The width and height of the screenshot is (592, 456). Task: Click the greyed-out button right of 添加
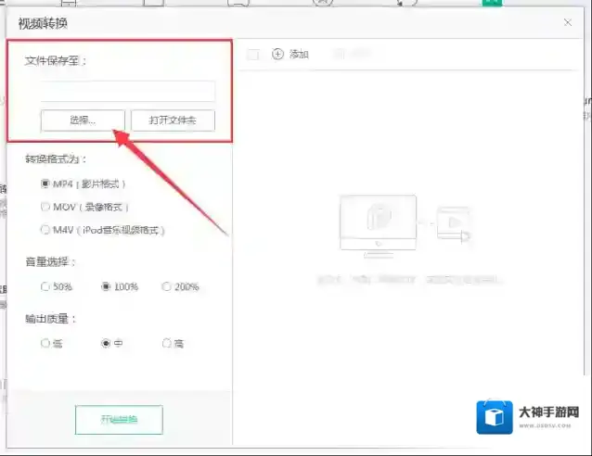click(x=352, y=55)
